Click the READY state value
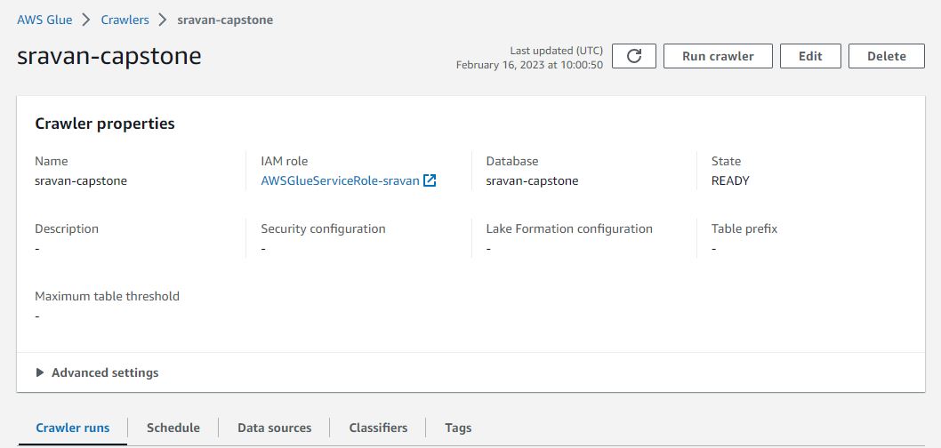Screen dimensions: 941x448 click(730, 180)
